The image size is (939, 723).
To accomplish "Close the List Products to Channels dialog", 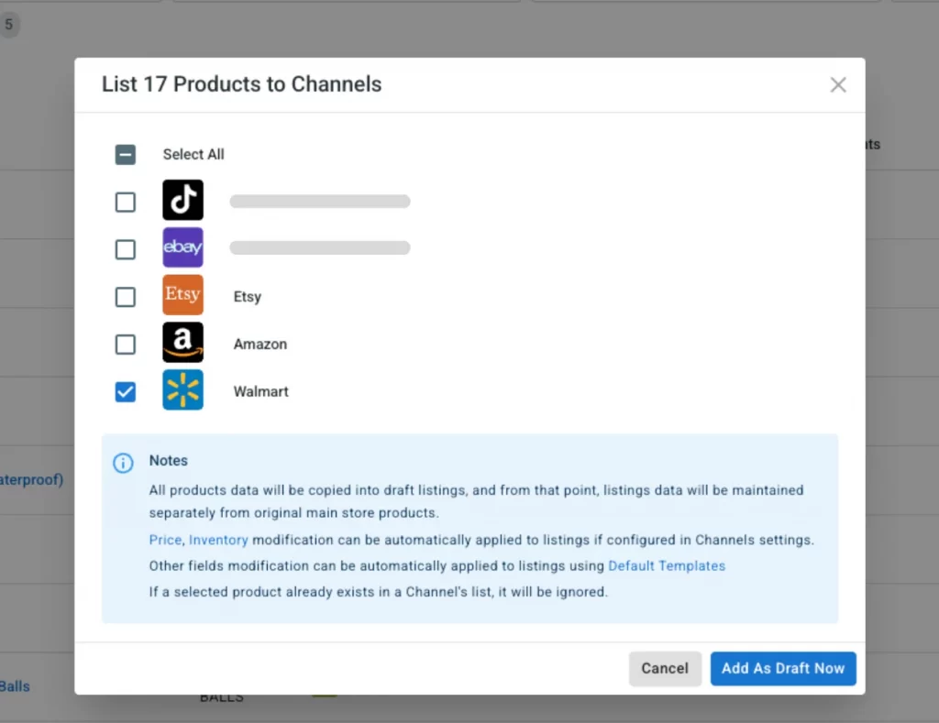I will (838, 85).
